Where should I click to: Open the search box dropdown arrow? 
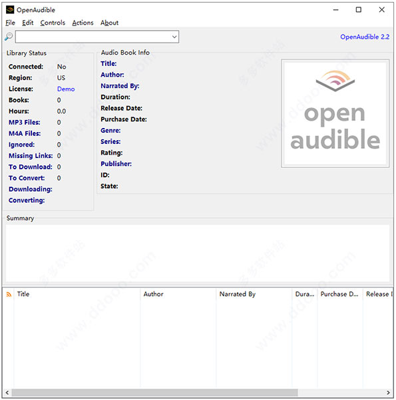174,37
